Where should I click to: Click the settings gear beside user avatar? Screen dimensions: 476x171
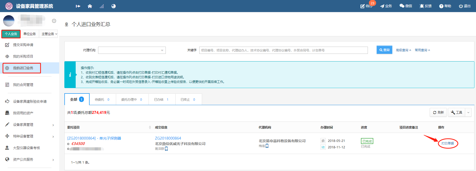[54, 21]
